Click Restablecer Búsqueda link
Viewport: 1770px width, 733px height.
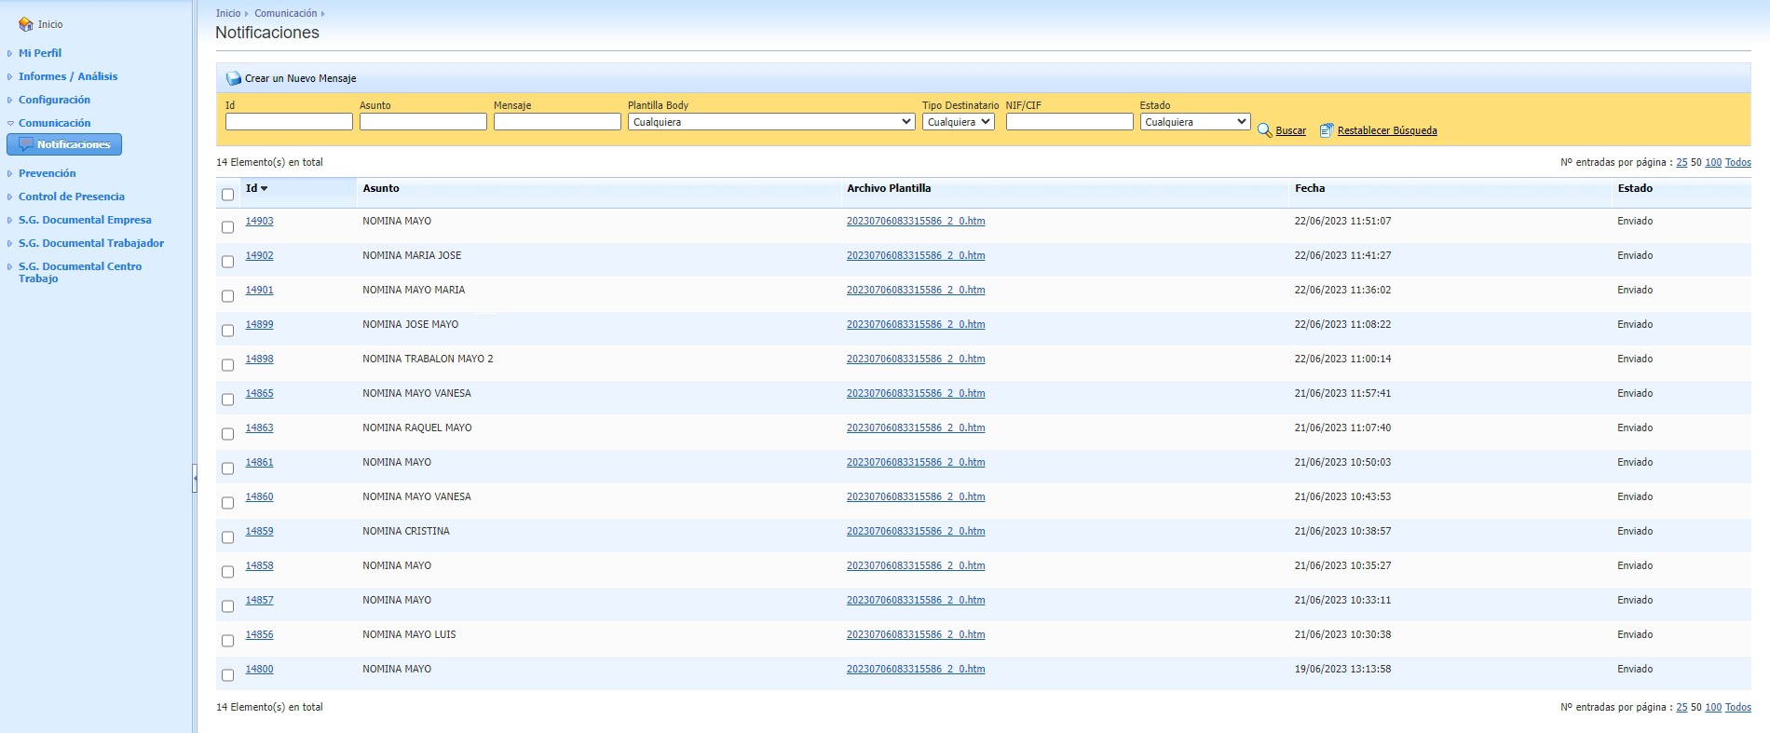click(x=1387, y=130)
